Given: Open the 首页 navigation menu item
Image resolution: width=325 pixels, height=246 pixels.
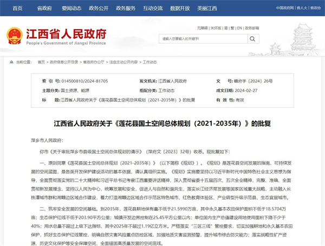Looking at the screenshot, I should (x=17, y=8).
